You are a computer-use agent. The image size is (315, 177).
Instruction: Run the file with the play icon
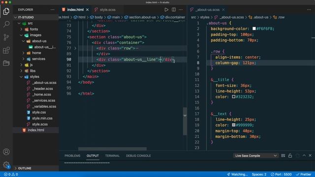pos(166,10)
